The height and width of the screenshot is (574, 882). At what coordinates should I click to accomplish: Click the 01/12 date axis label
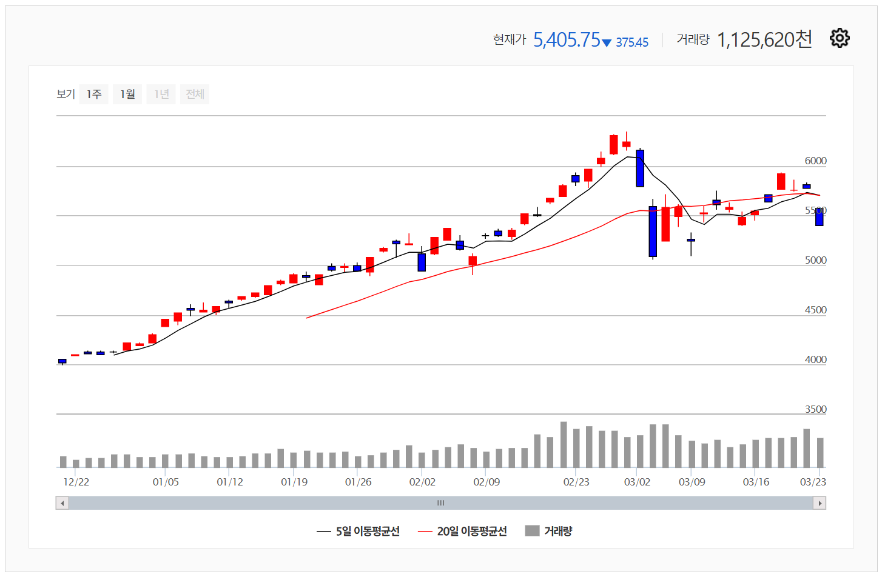[230, 482]
